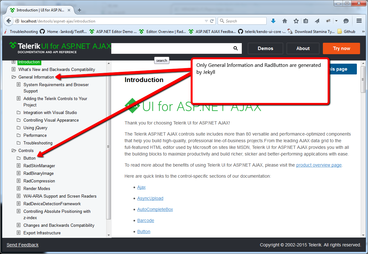
Task: Open the dropdown arrow beside bug icon
Action: pyautogui.click(x=336, y=21)
